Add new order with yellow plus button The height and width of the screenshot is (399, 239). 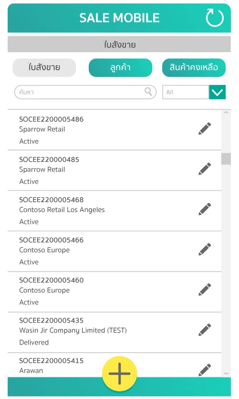120,374
